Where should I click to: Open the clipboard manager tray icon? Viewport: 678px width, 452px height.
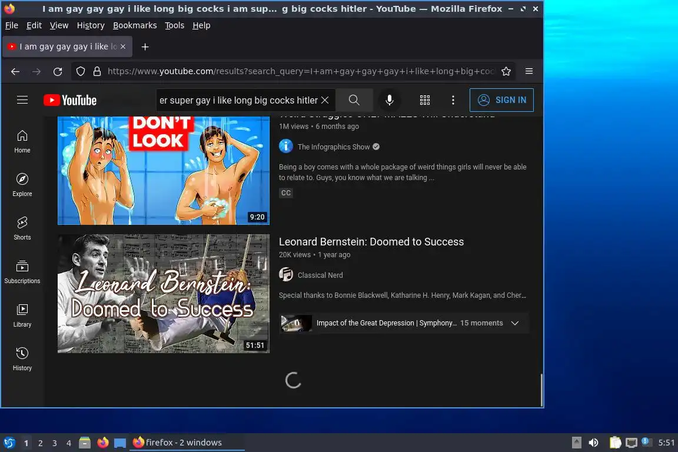(615, 443)
